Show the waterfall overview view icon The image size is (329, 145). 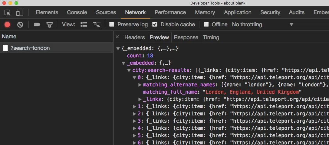pos(97,25)
